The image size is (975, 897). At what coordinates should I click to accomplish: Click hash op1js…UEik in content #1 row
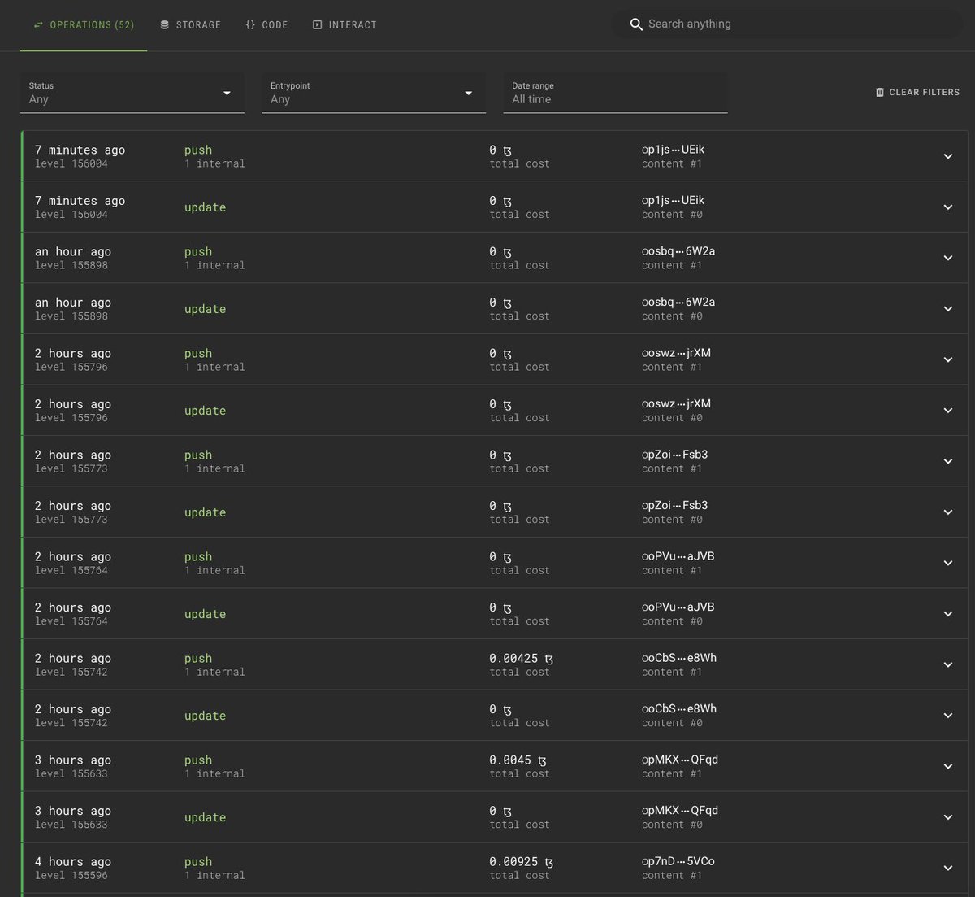(673, 150)
